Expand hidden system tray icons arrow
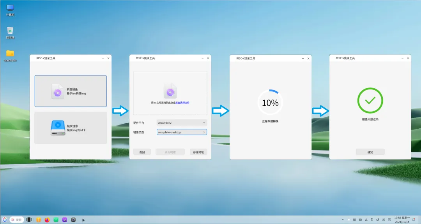The height and width of the screenshot is (224, 421). 343,220
